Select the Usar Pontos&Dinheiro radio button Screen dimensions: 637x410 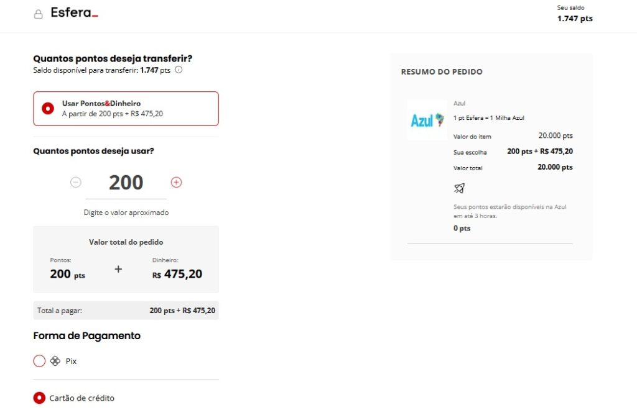[48, 109]
